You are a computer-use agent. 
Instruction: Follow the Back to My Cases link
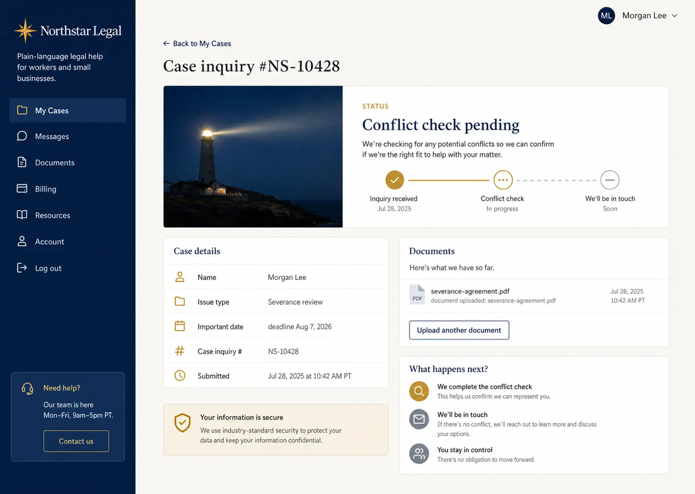(197, 44)
